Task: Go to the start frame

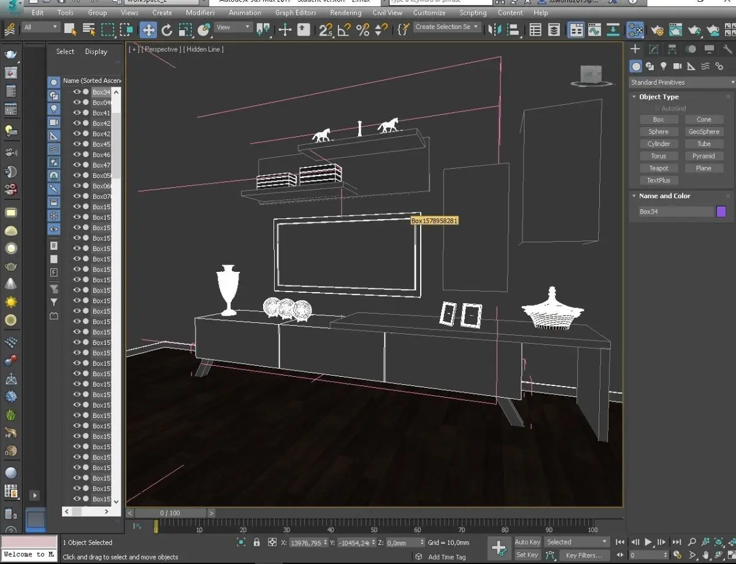Action: [x=620, y=542]
